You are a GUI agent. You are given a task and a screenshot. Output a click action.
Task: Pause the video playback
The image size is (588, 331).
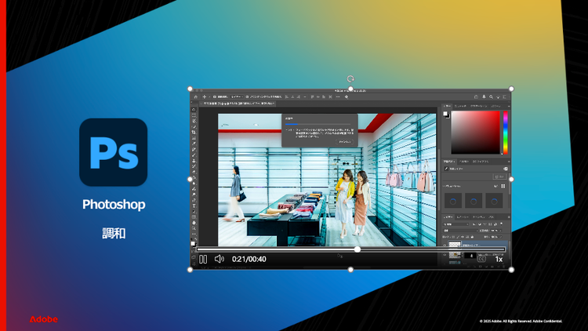pos(203,259)
